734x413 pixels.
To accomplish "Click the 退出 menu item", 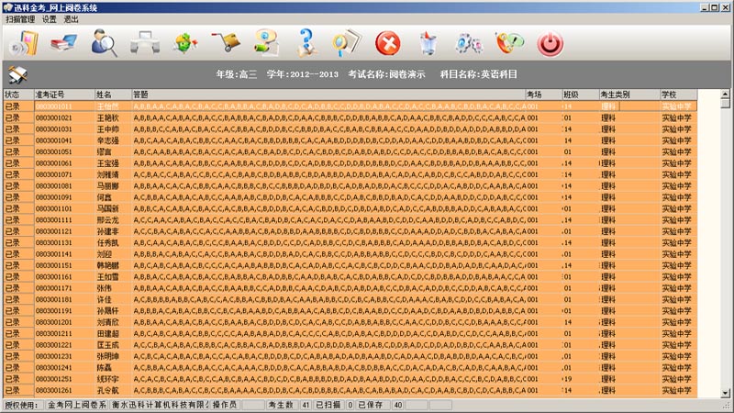I will tap(71, 18).
